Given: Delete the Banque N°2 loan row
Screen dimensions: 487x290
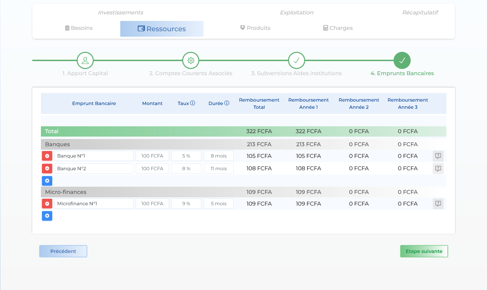Looking at the screenshot, I should pyautogui.click(x=47, y=169).
